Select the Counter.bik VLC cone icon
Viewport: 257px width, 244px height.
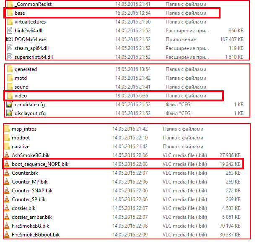[x=7, y=173]
